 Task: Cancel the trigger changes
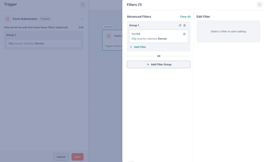(61, 157)
